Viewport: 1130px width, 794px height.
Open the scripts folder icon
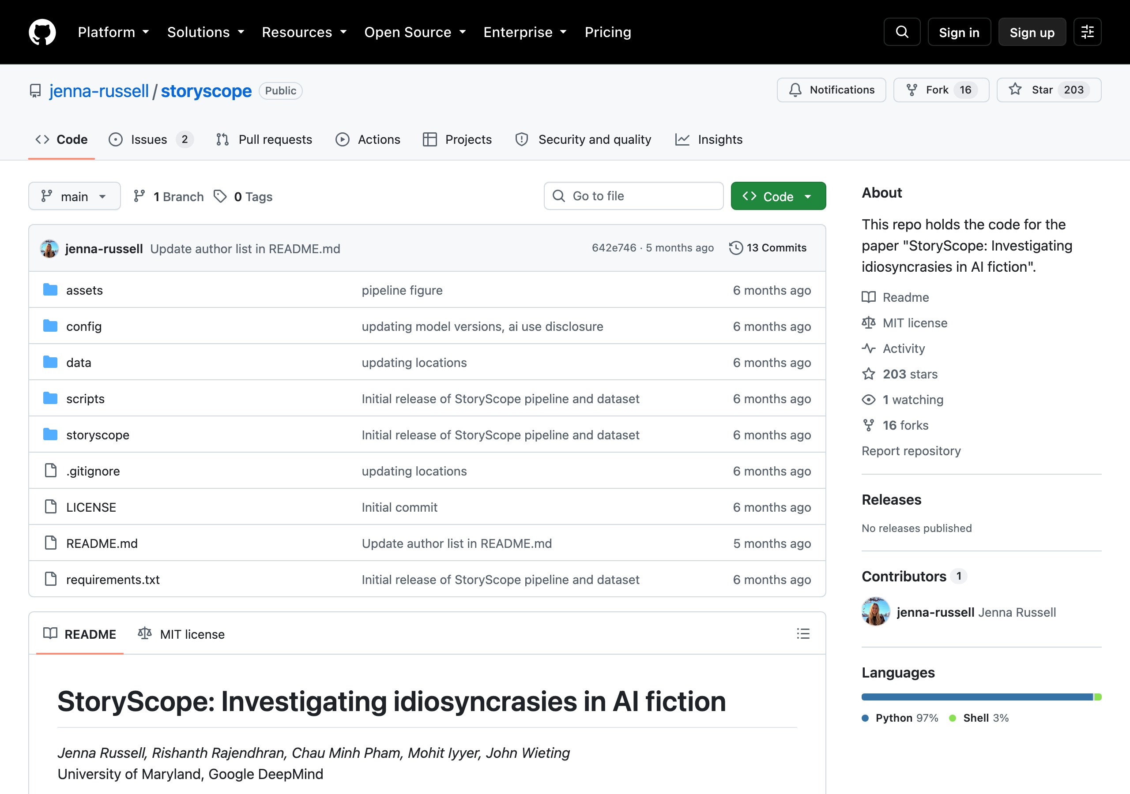50,398
